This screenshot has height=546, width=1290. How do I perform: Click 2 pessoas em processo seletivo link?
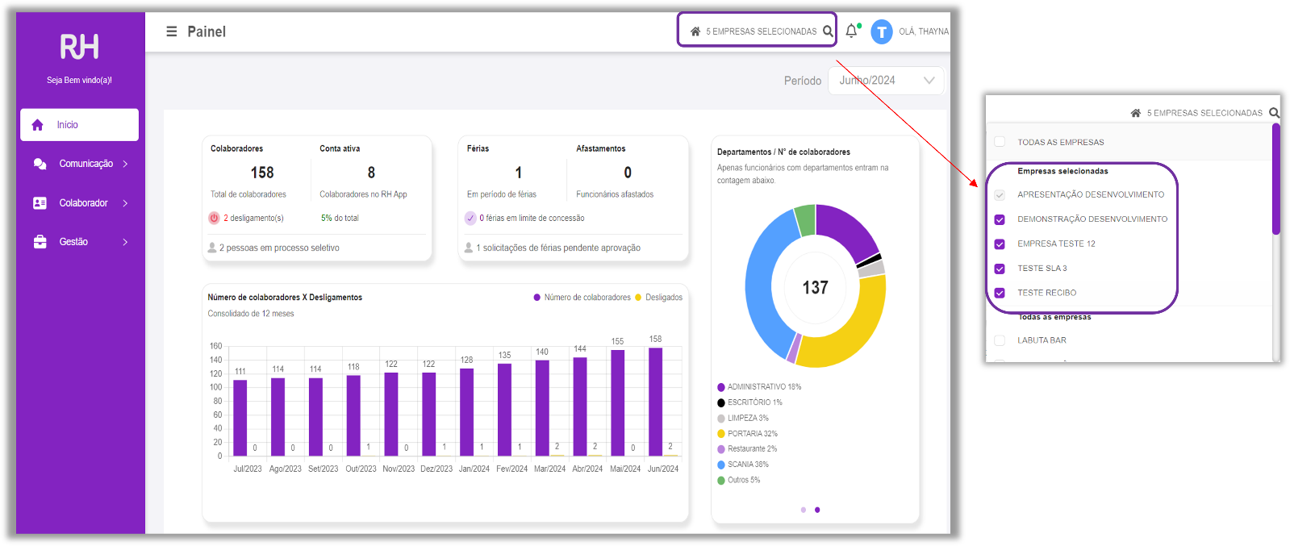click(279, 248)
